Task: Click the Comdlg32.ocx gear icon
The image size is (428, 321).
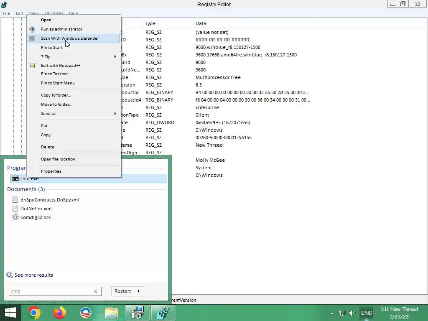Action: point(15,217)
